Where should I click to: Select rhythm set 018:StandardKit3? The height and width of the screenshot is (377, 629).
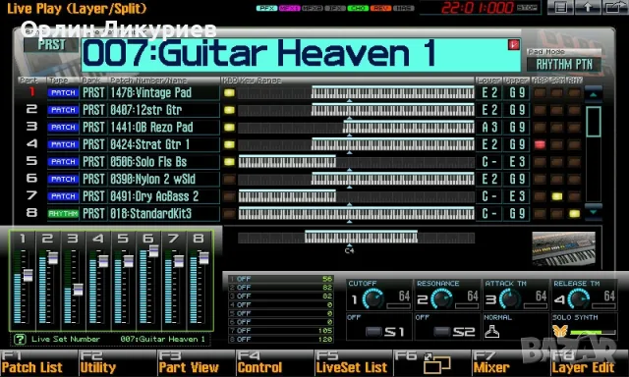(x=164, y=214)
